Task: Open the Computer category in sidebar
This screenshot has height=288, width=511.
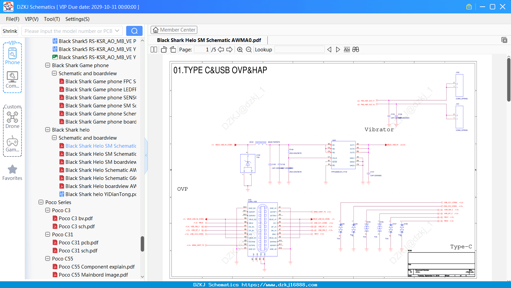Action: click(12, 80)
